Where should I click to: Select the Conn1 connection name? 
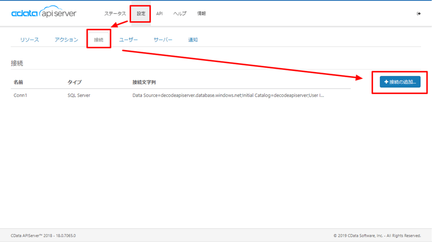pyautogui.click(x=21, y=95)
